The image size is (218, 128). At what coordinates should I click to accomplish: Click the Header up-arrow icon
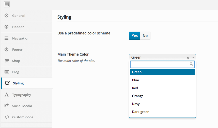[x=7, y=27]
